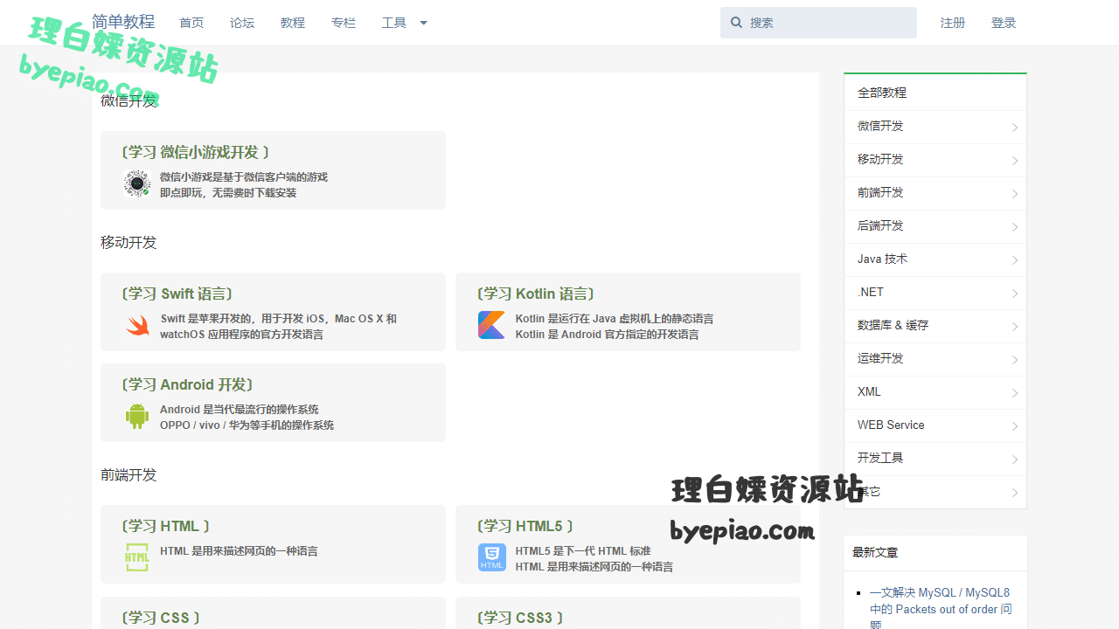Open 论坛 in navigation bar

tap(242, 23)
